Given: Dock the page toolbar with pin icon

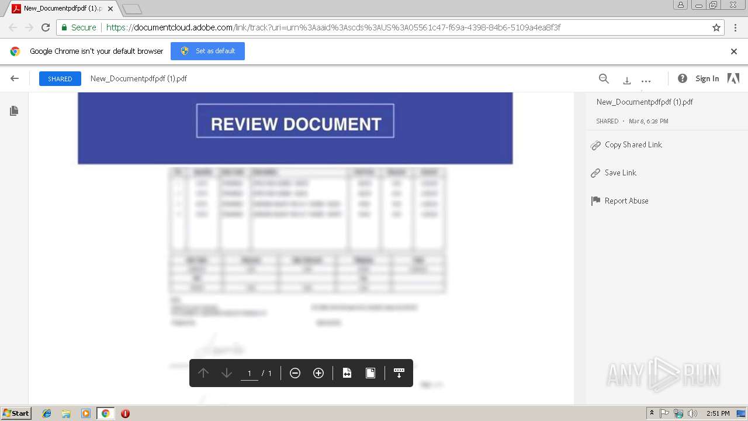Looking at the screenshot, I should (399, 373).
